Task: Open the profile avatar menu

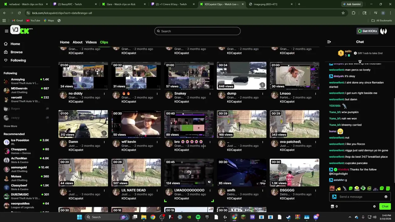Action: 384,31
